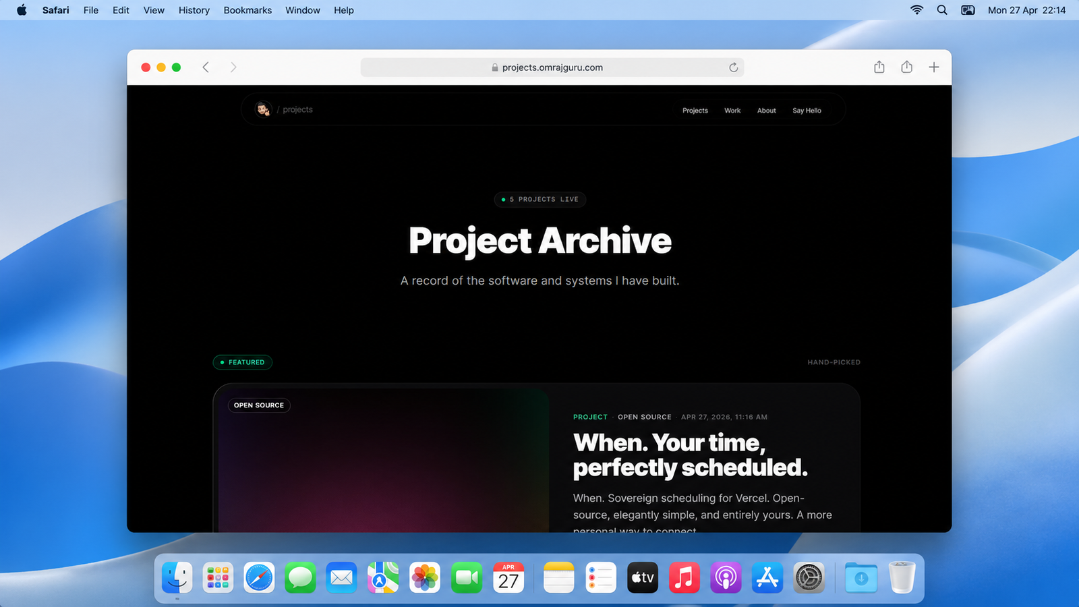
Task: Open Apple TV from the Dock
Action: click(642, 577)
